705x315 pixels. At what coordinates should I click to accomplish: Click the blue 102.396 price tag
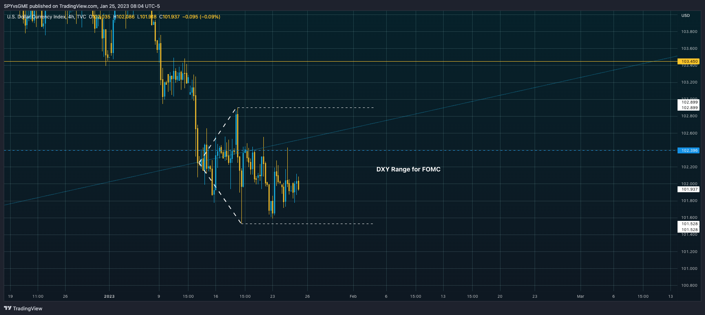tap(689, 151)
